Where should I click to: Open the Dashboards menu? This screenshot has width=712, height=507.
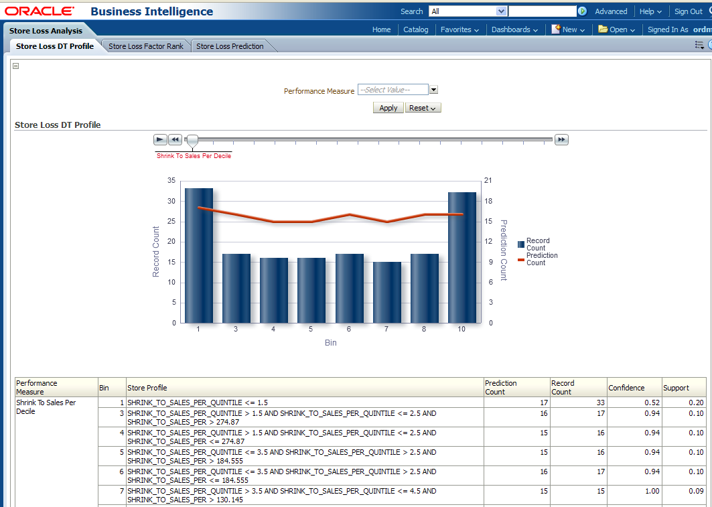(514, 29)
